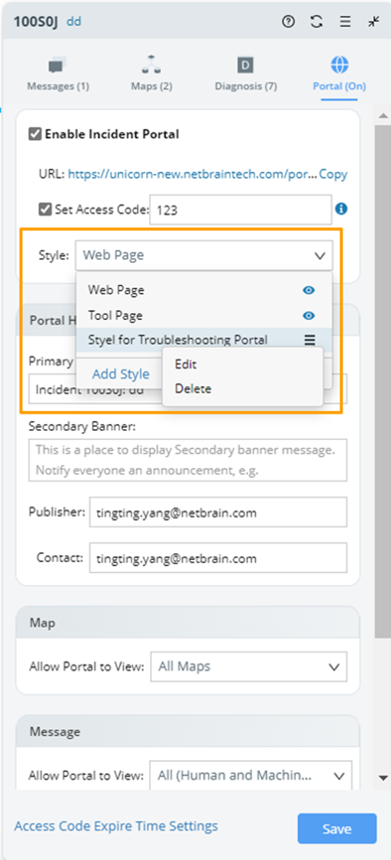The width and height of the screenshot is (391, 860).
Task: Choose Delete from the style context menu
Action: (x=193, y=389)
